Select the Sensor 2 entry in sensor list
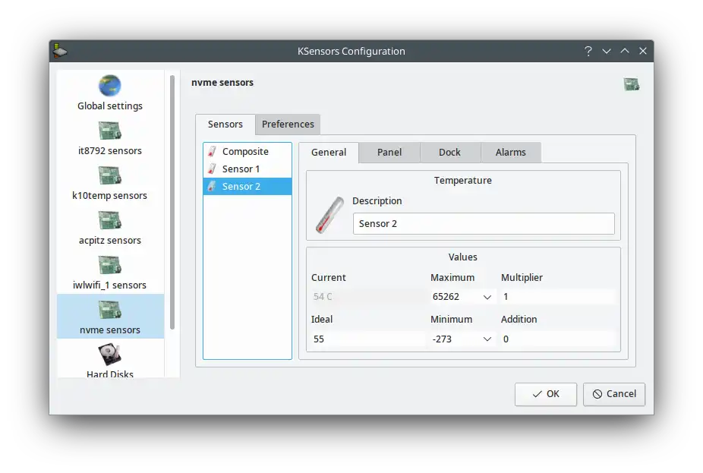Screen dimensions: 703x473 point(247,187)
